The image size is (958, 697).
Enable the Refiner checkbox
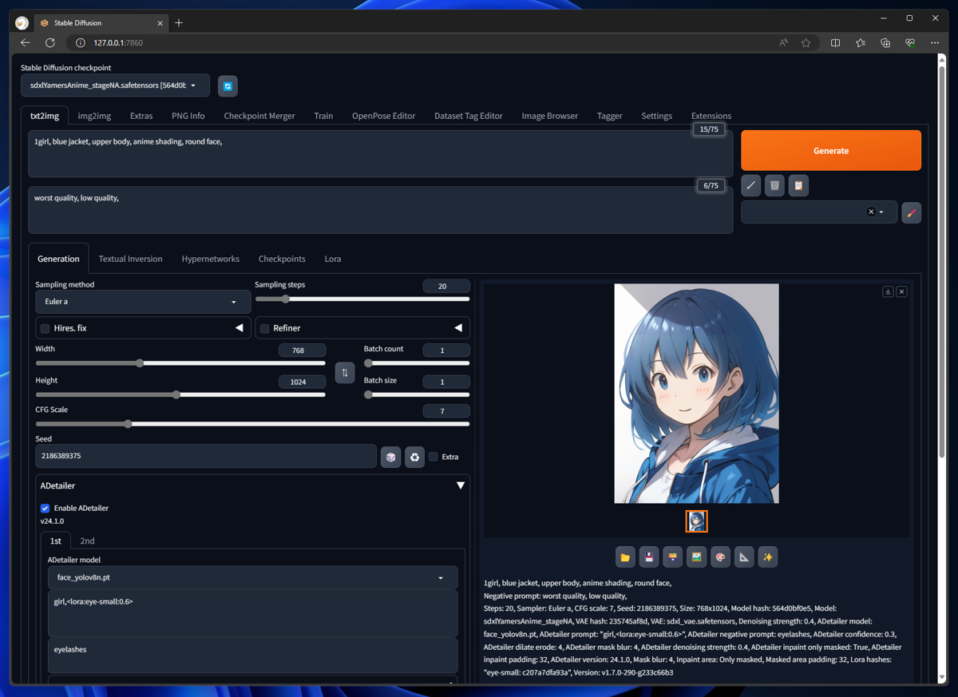[x=265, y=328]
